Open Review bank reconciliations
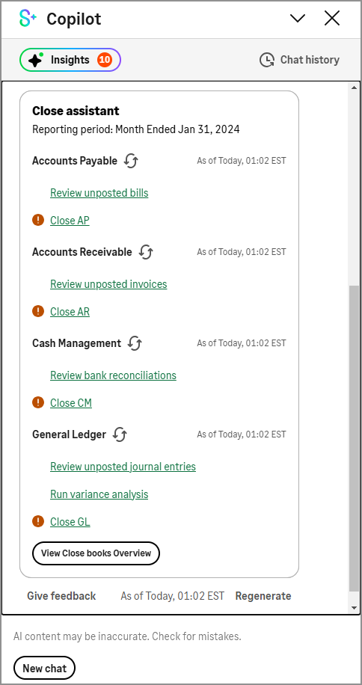The height and width of the screenshot is (685, 362). point(113,375)
